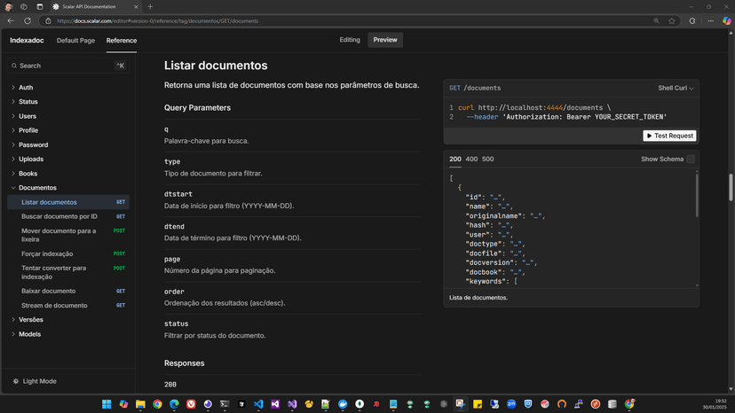
Task: Click the browser back arrow
Action: pos(11,20)
